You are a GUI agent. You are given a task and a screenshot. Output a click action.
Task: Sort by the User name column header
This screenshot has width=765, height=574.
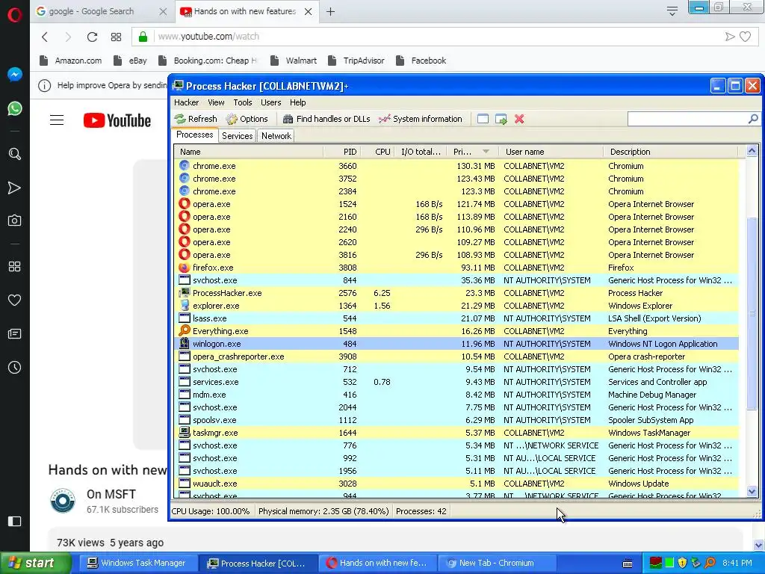tap(551, 152)
